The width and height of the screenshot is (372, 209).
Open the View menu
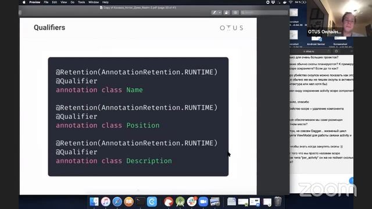click(x=63, y=2)
